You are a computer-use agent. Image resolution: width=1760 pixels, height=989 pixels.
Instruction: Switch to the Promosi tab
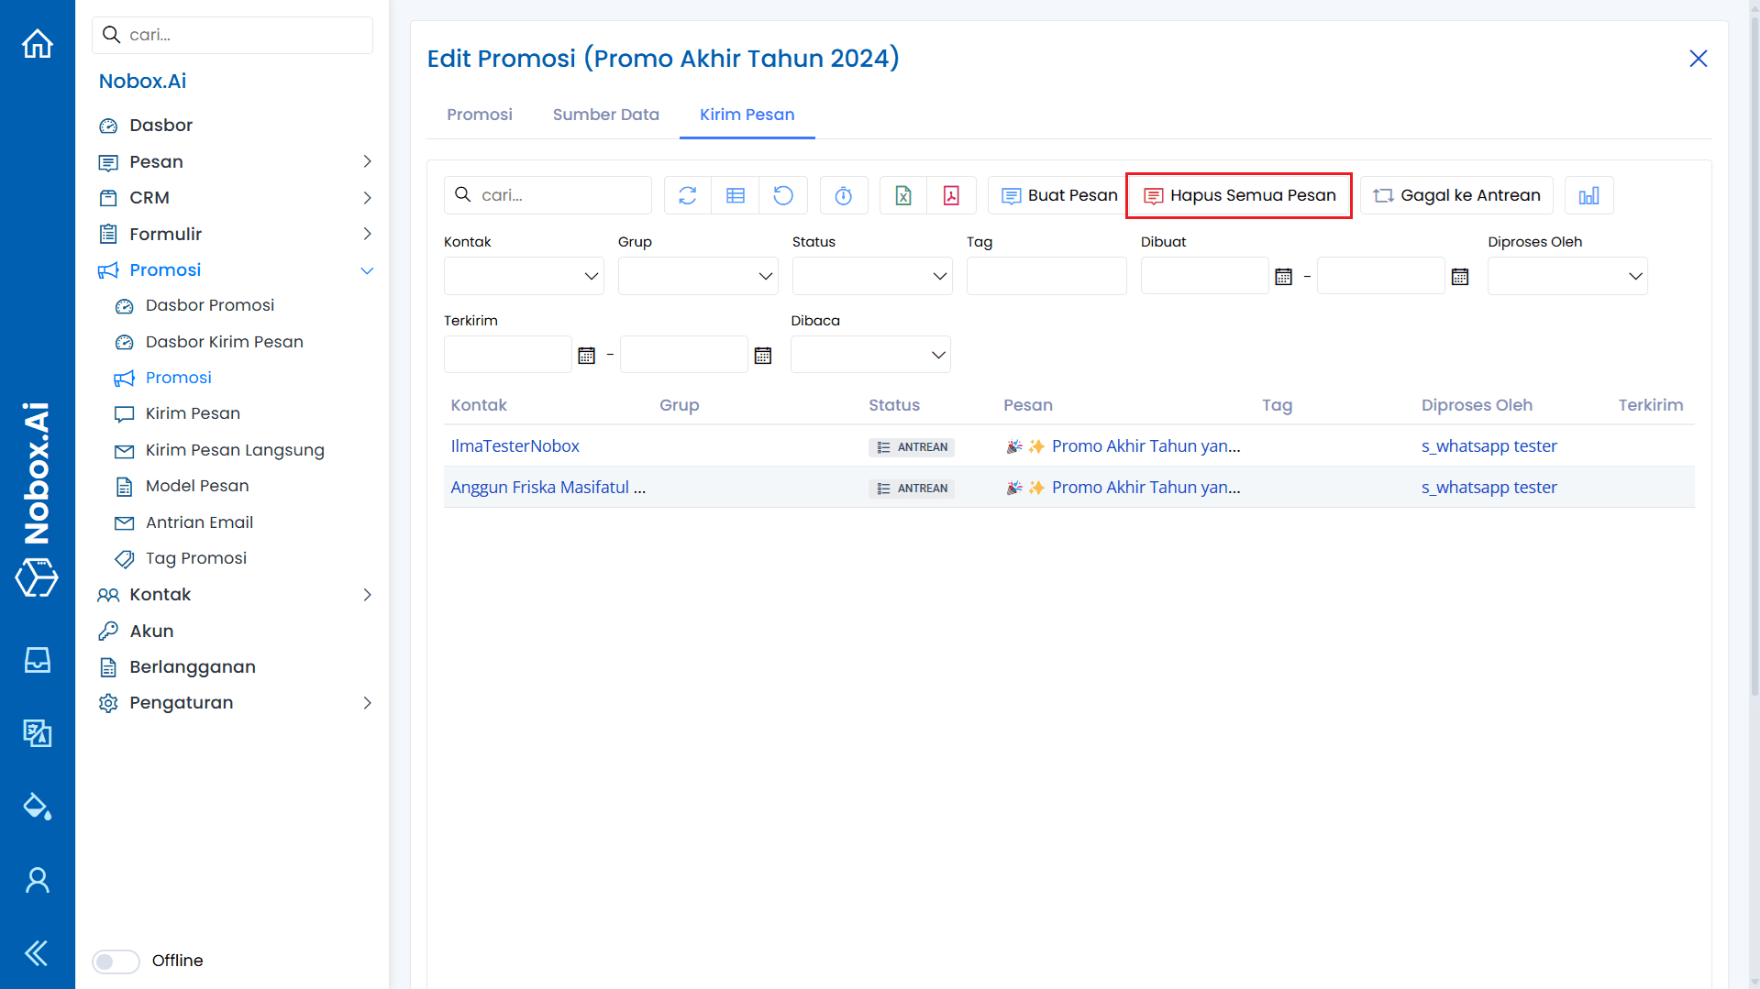(x=479, y=115)
